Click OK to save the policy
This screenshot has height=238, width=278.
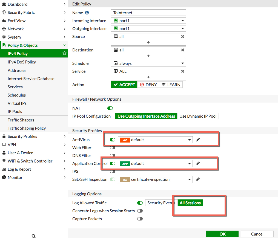coord(222,234)
